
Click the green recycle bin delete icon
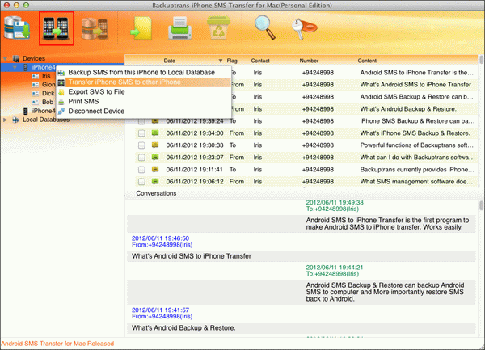[218, 27]
